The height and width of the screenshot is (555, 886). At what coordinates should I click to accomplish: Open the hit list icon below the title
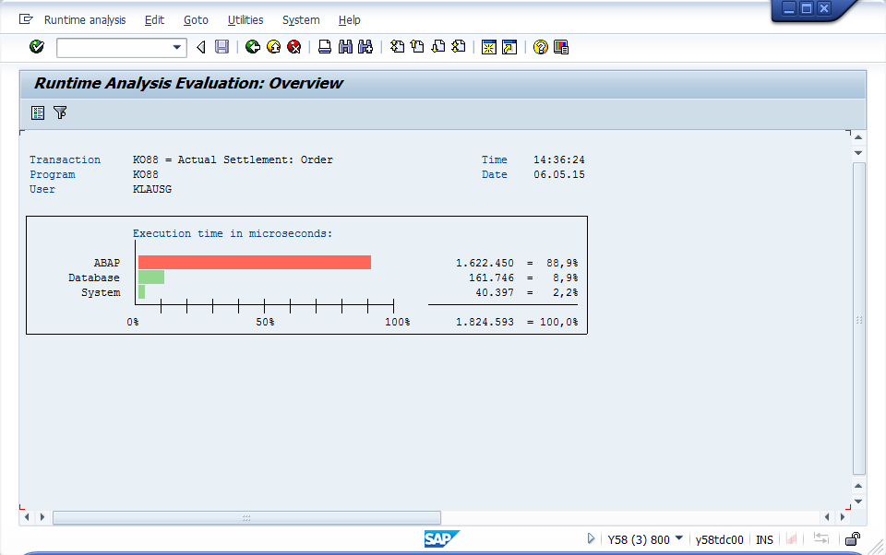click(x=38, y=112)
